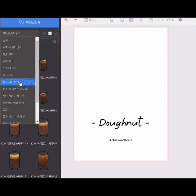This screenshot has width=196, height=196.
Task: Collapse the 커피,차,기타음료 category combo box
Action: pyautogui.click(x=20, y=33)
